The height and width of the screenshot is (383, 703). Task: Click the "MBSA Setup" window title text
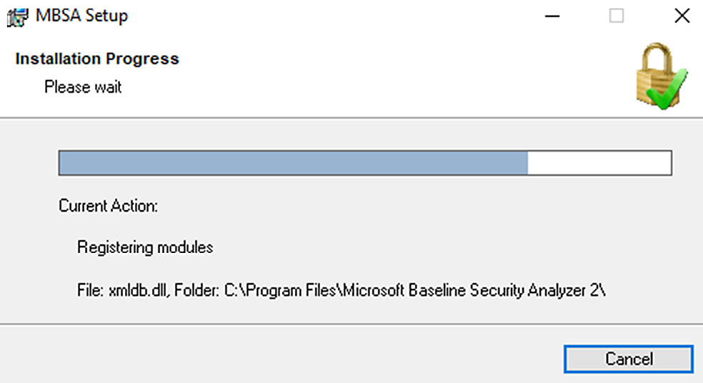point(81,16)
